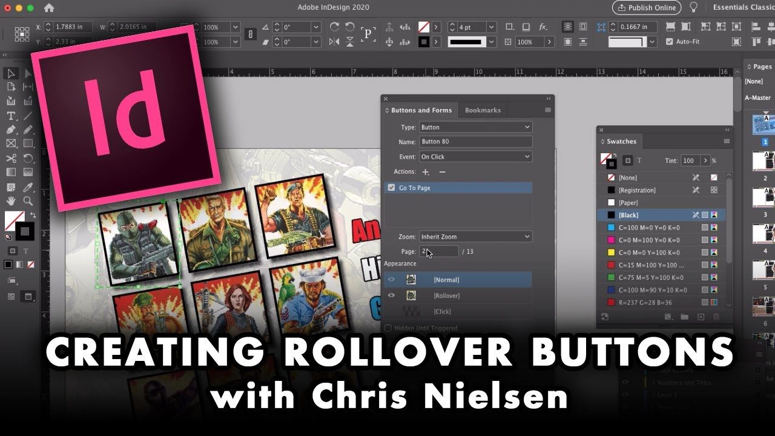This screenshot has height=436, width=775.
Task: Click the flip horizontal icon
Action: pos(334,42)
